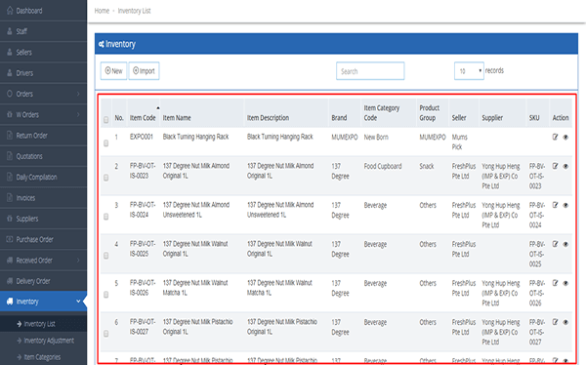Open Staff page from sidebar
Image resolution: width=586 pixels, height=365 pixels.
point(43,31)
